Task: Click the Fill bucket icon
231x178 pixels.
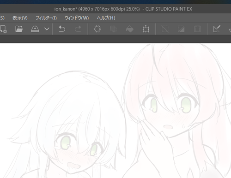Action: [x=130, y=29]
